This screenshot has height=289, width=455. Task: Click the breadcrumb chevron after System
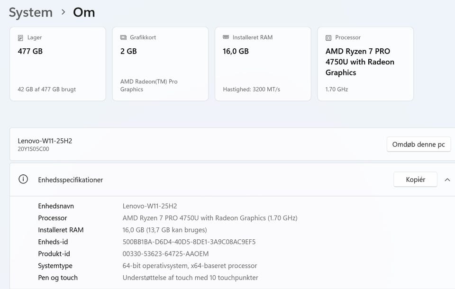pos(63,12)
